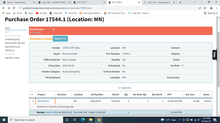Screen dimensions: 220x123
Task: Open the Reading list
Action: point(211,13)
